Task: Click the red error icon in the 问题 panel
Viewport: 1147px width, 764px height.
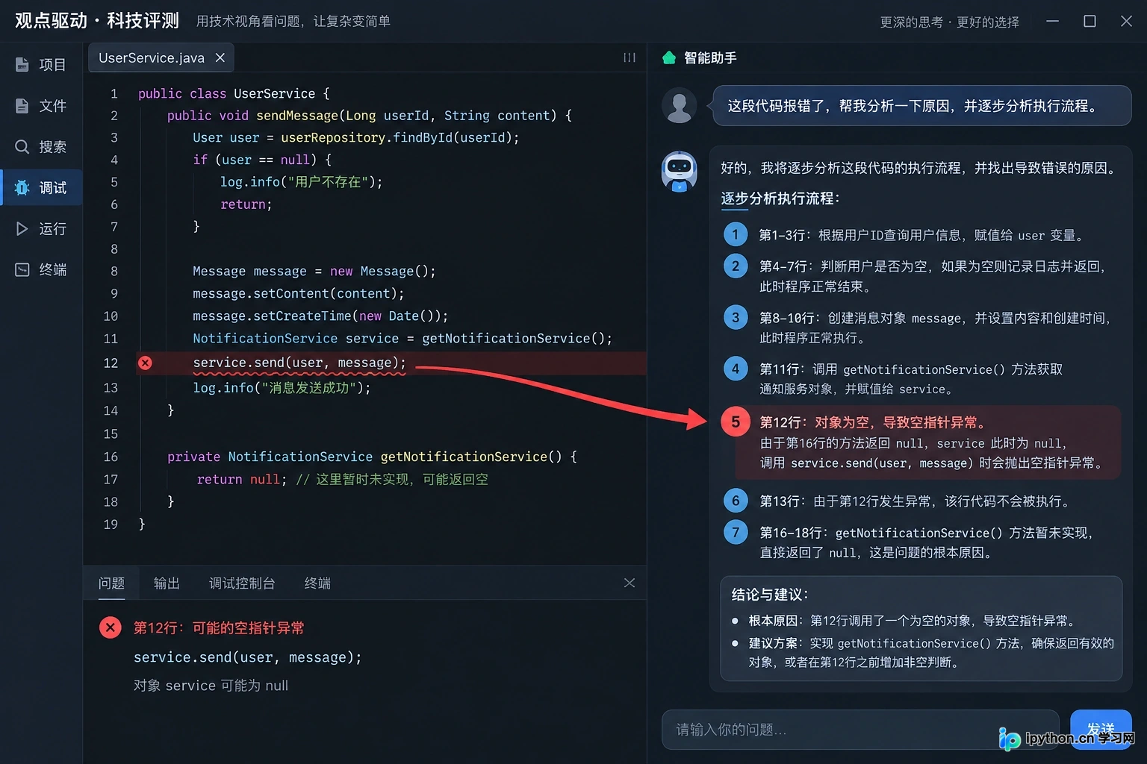Action: (x=111, y=627)
